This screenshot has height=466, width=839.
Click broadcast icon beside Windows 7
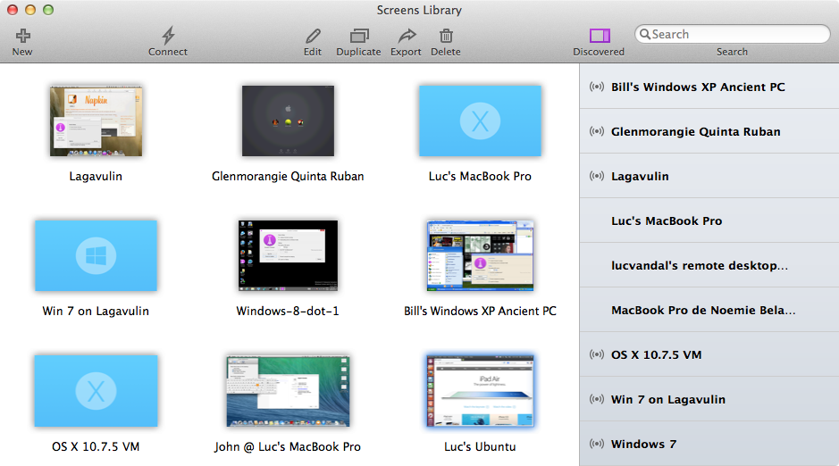[x=597, y=444]
